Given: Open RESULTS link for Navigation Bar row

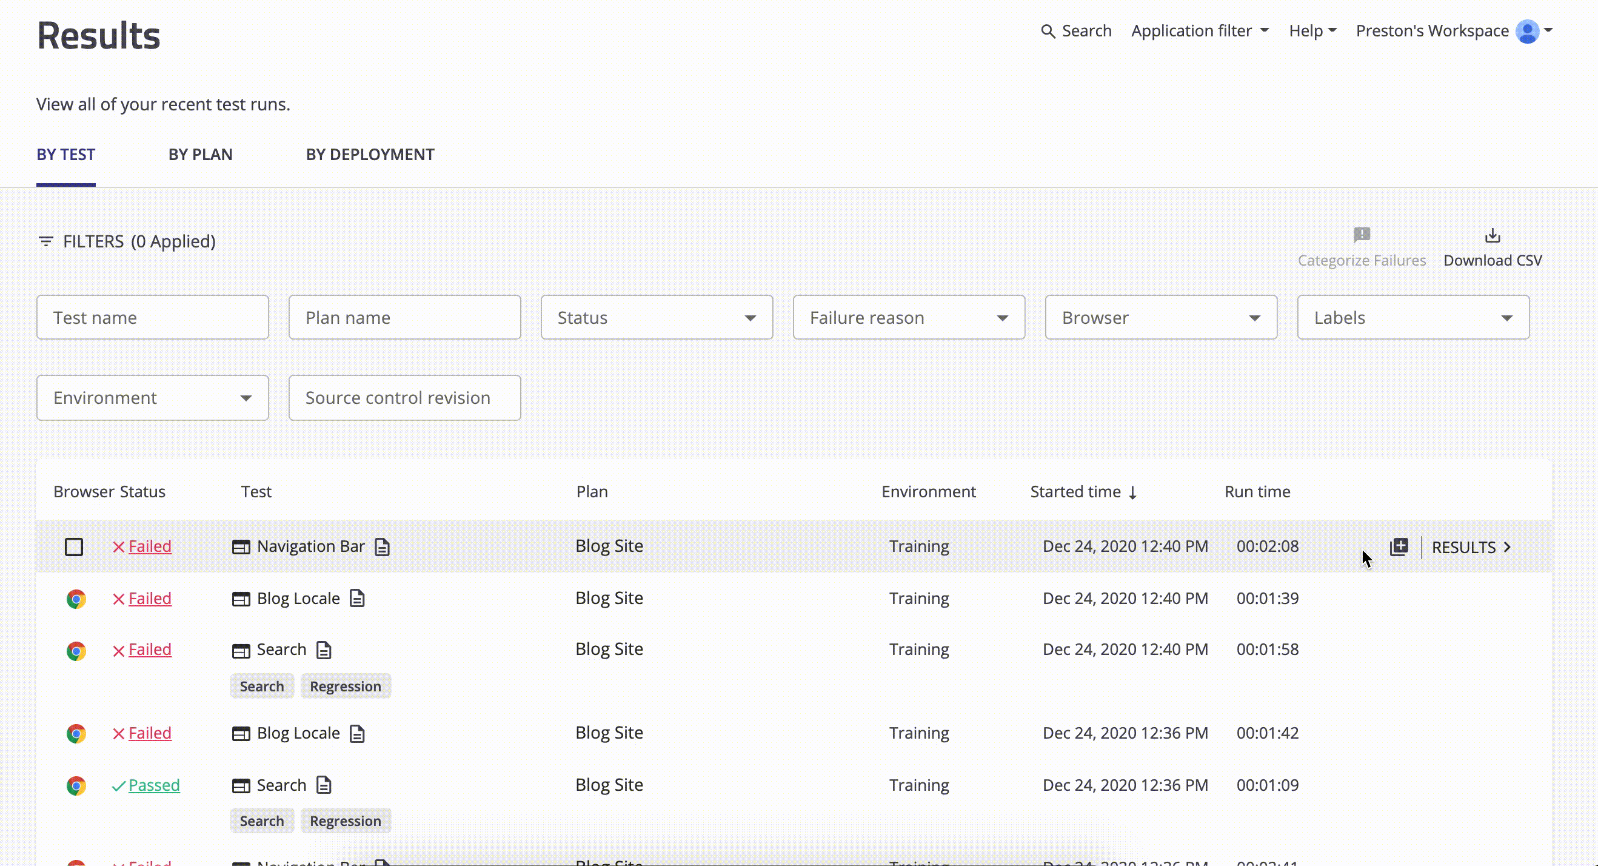Looking at the screenshot, I should point(1471,547).
